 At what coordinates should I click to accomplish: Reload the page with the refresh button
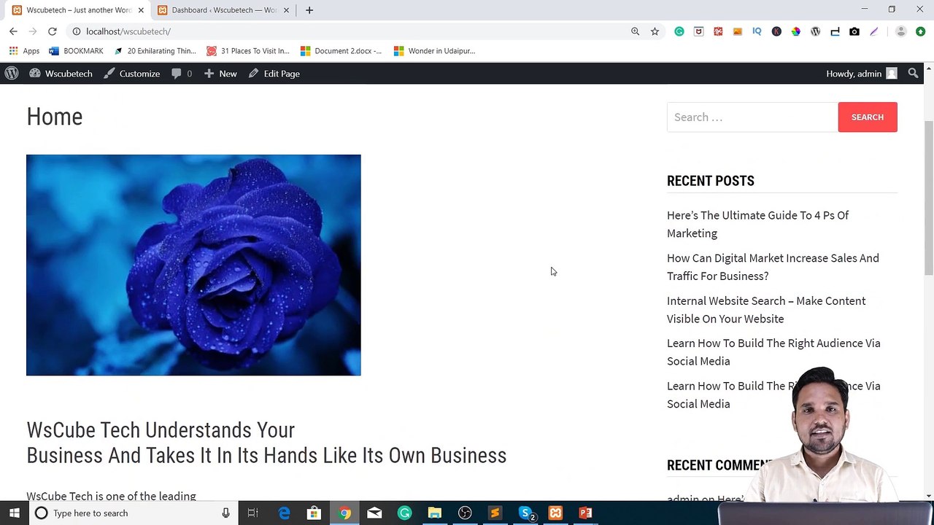53,31
